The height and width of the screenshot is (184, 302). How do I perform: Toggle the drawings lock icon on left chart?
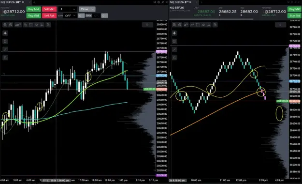(5, 58)
